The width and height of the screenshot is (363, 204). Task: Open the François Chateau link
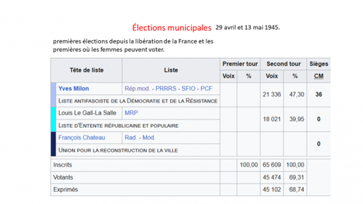(x=81, y=137)
